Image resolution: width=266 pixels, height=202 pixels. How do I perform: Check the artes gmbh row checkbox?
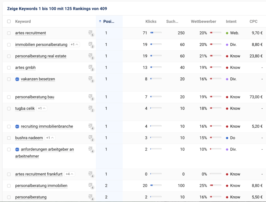point(9,68)
